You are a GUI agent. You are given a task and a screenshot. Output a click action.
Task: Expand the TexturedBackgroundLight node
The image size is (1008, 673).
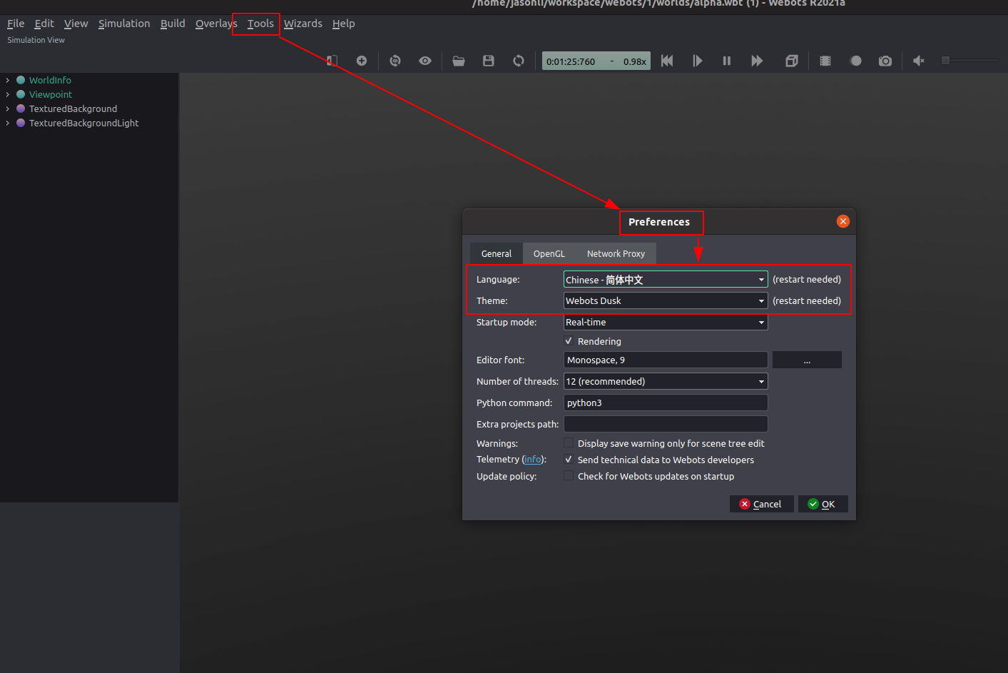click(x=8, y=123)
